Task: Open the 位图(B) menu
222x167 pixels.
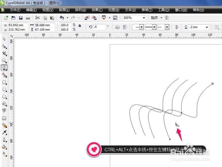Action: point(114,10)
